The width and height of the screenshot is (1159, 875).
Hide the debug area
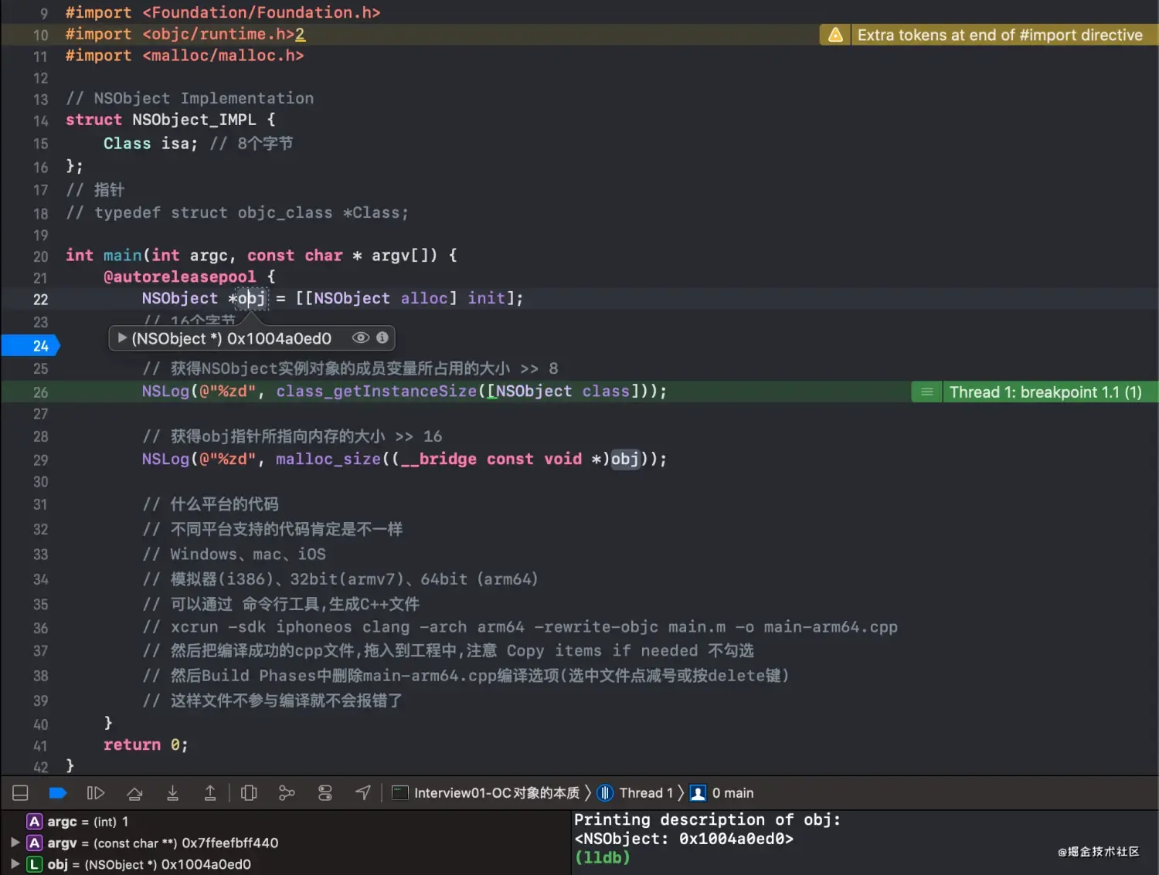[x=20, y=792]
